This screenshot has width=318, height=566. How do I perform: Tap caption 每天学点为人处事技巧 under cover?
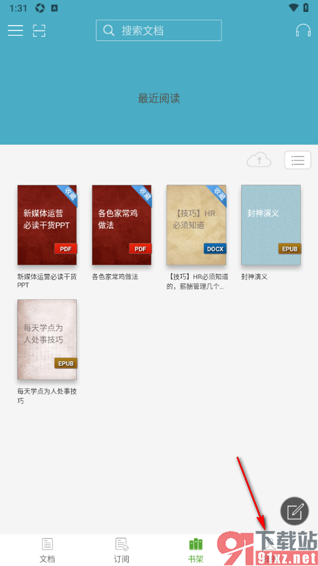coord(47,396)
